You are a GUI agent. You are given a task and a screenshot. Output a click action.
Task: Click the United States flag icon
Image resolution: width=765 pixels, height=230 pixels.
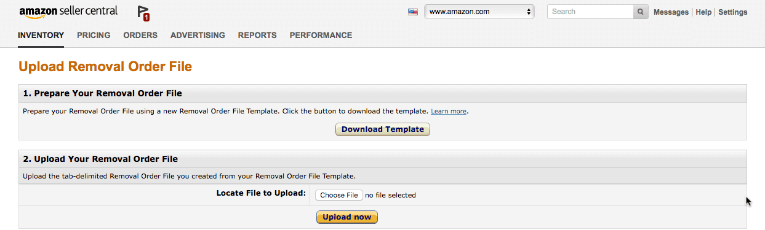(413, 12)
